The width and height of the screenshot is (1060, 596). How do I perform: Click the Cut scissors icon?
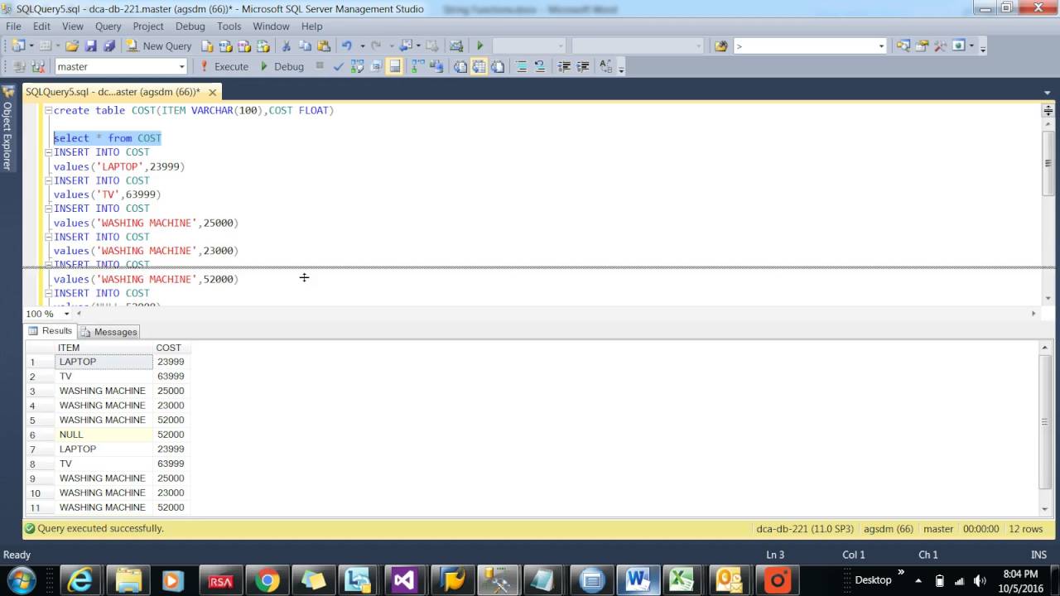click(x=286, y=46)
